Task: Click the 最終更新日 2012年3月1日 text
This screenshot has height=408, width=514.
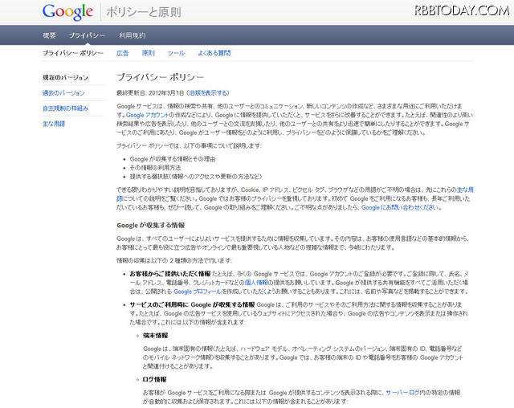Action: [150, 93]
